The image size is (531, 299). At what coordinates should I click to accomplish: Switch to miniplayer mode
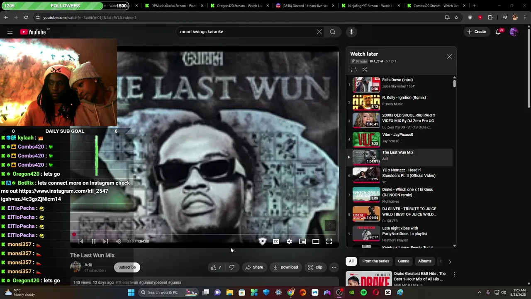click(x=302, y=241)
